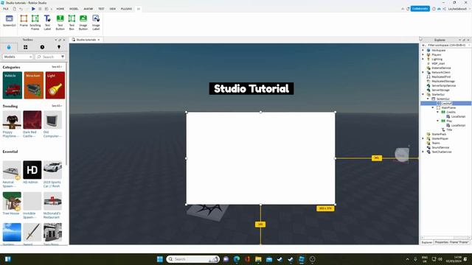Expand the Workspace tree node
This screenshot has width=472, height=265.
[x=423, y=50]
